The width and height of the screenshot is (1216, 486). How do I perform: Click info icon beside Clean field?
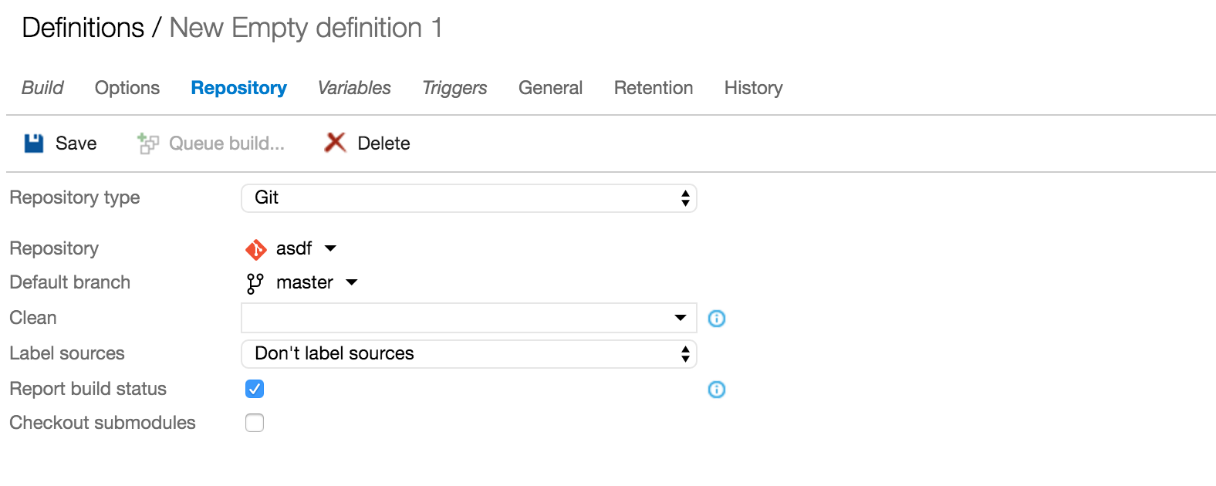(x=717, y=319)
